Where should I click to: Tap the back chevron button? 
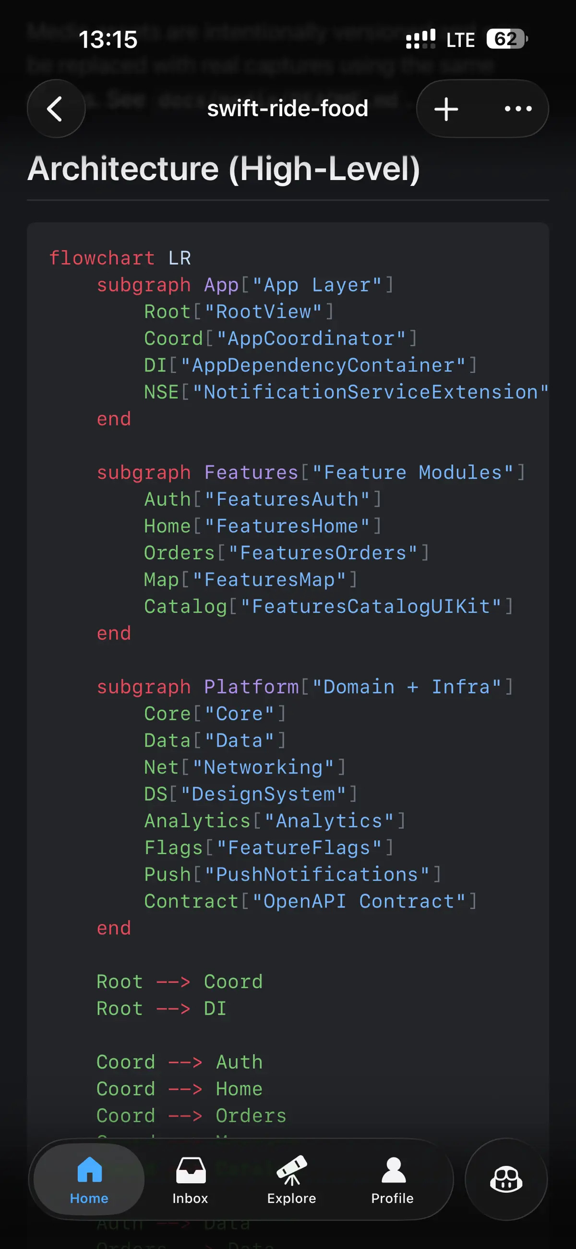click(56, 109)
